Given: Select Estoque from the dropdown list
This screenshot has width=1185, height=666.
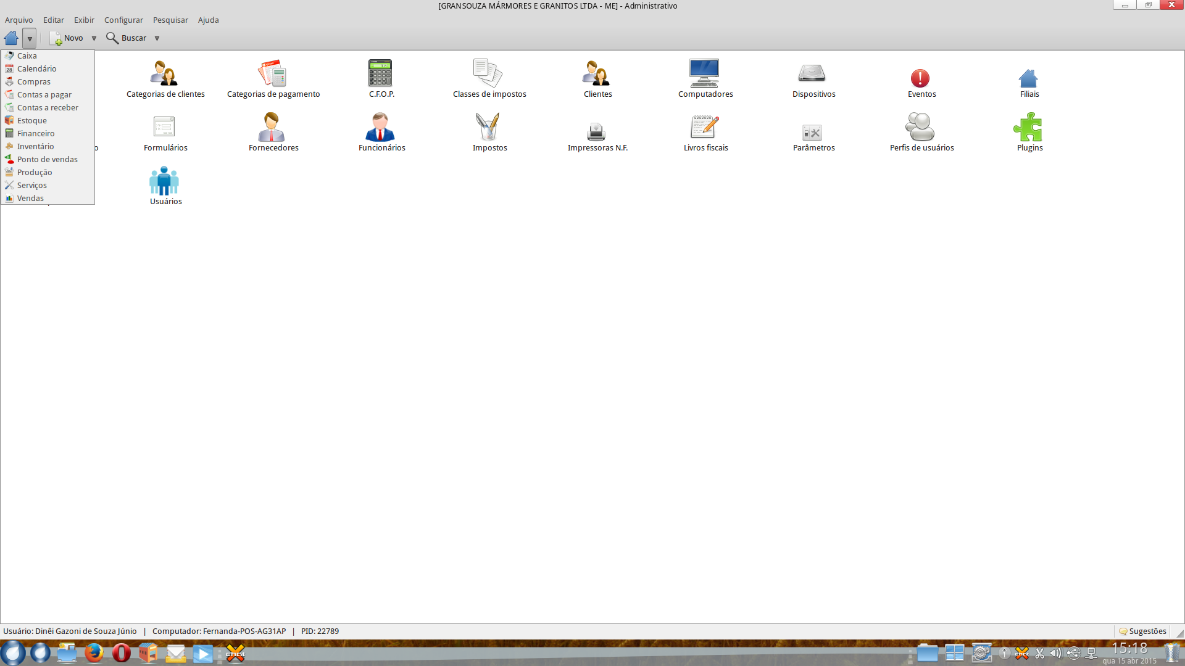Looking at the screenshot, I should pos(48,121).
